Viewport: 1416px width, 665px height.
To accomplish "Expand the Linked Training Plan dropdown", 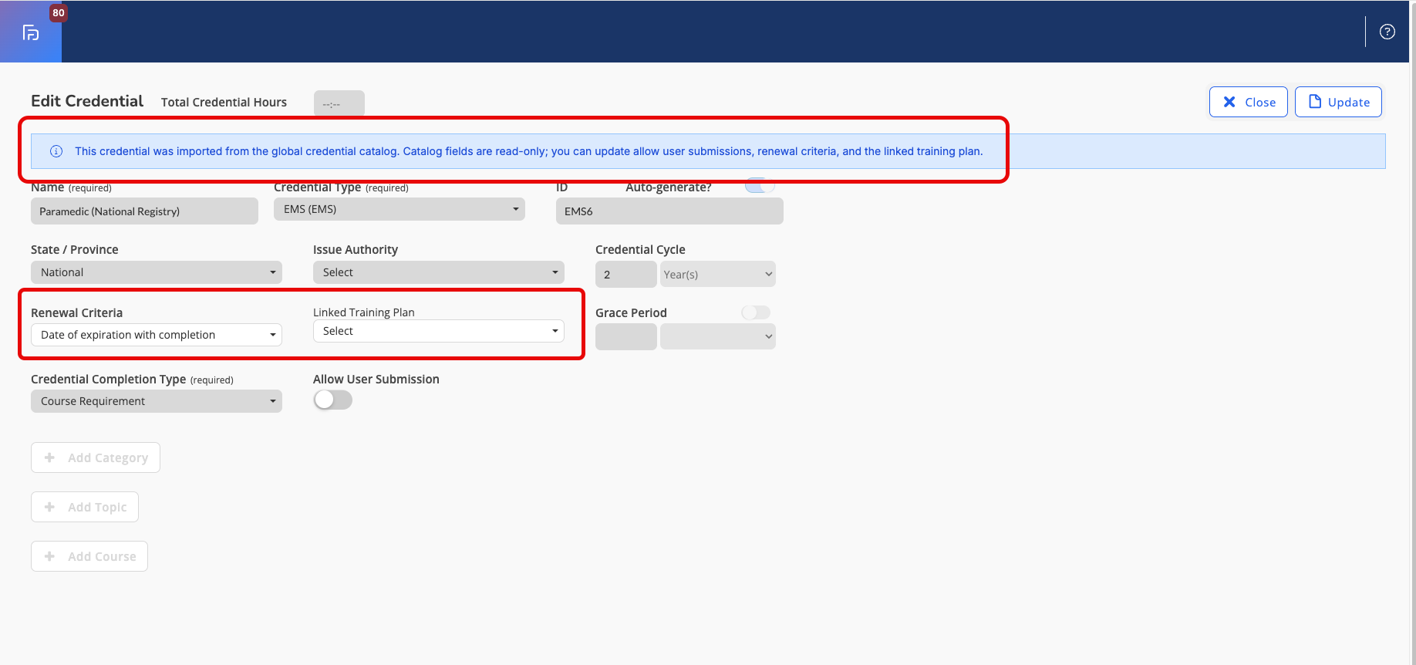I will pyautogui.click(x=439, y=331).
